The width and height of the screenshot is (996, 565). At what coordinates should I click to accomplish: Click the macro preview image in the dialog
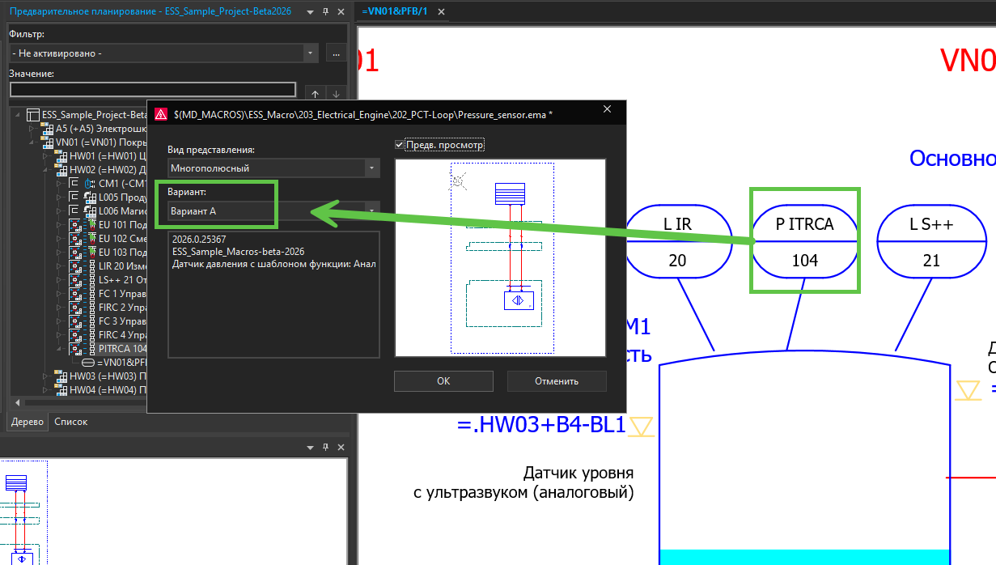click(500, 257)
